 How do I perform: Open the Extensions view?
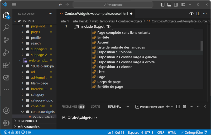(x=6, y=65)
